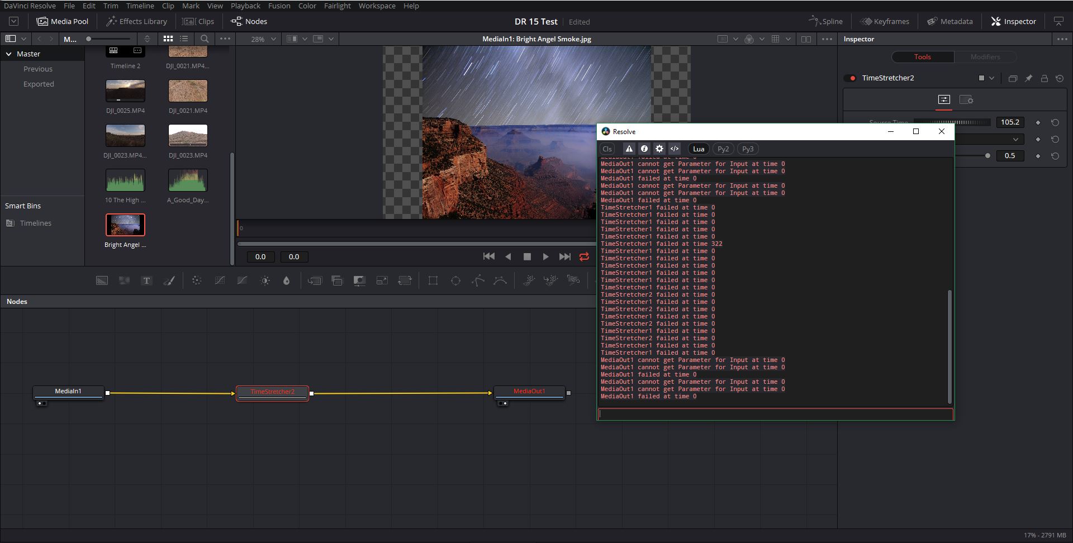Image resolution: width=1073 pixels, height=543 pixels.
Task: Select the MediaOut1 node
Action: 529,393
